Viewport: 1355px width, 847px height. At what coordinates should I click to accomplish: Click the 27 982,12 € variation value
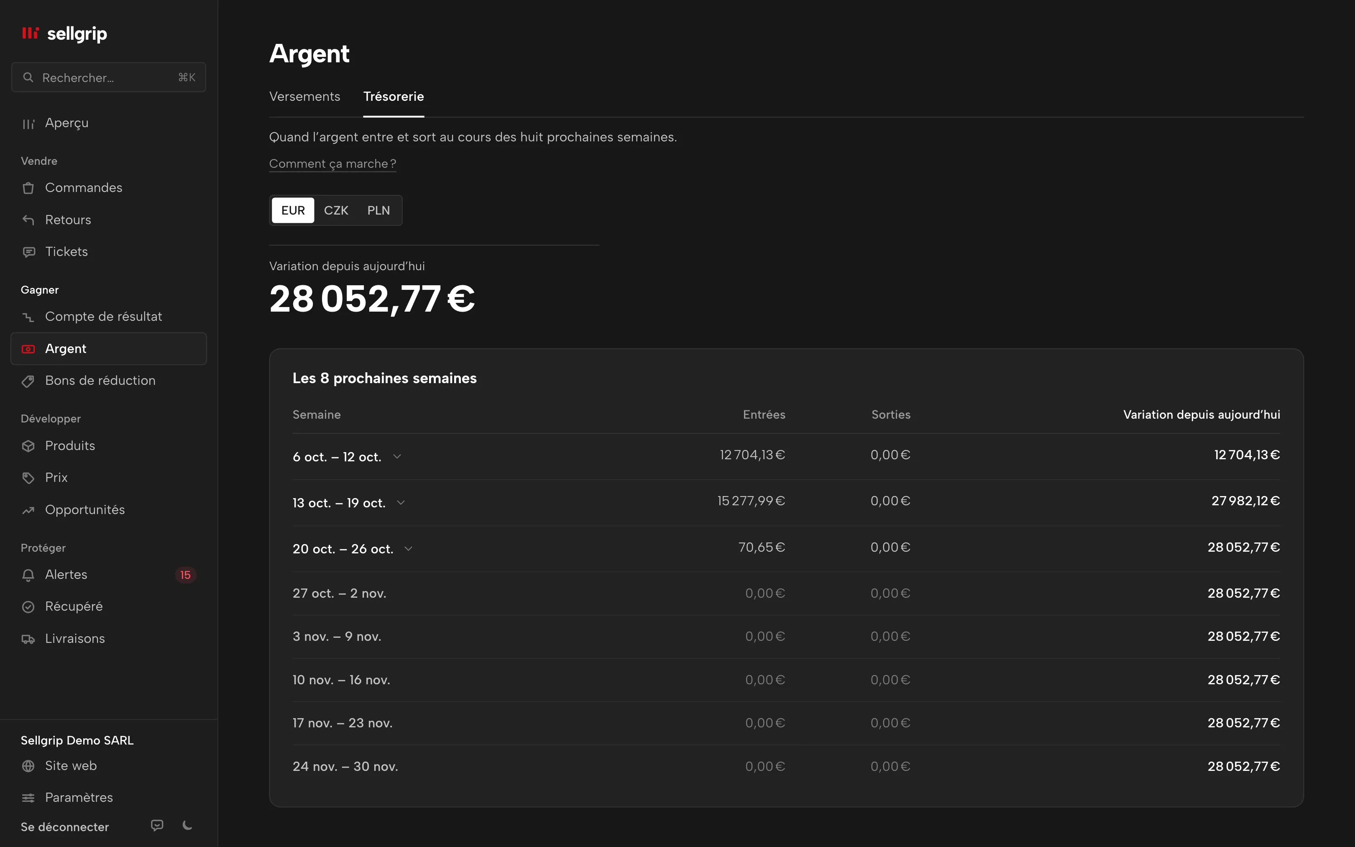[x=1246, y=501]
